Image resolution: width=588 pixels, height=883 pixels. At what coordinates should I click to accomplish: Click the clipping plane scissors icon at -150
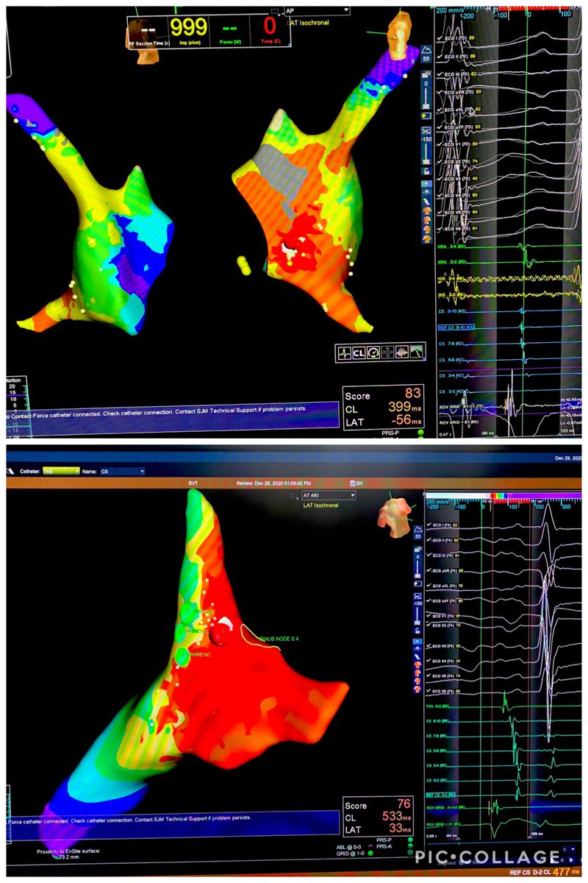tap(426, 130)
